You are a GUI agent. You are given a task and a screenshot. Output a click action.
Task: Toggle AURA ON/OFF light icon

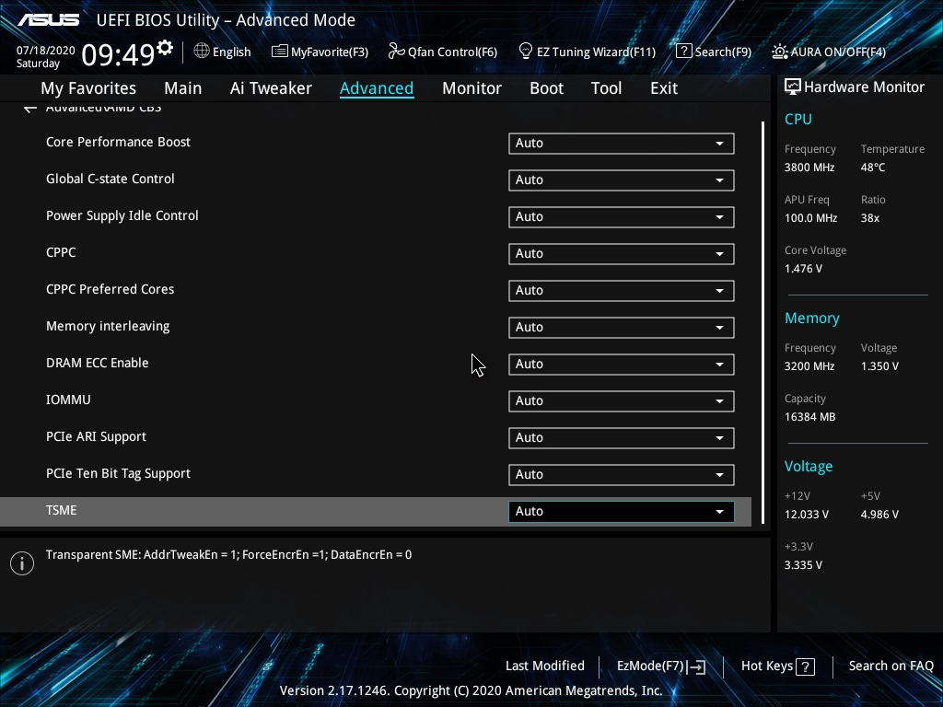pyautogui.click(x=779, y=52)
